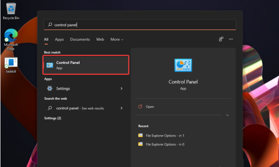
Task: Open recent 'File Explorer Options - in 1'
Action: [165, 136]
